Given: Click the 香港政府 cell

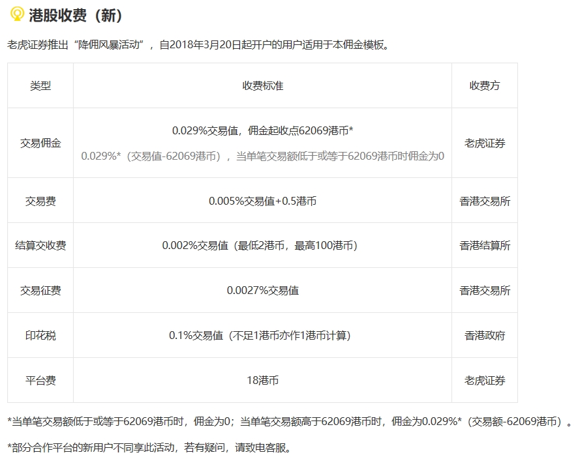Looking at the screenshot, I should 485,336.
